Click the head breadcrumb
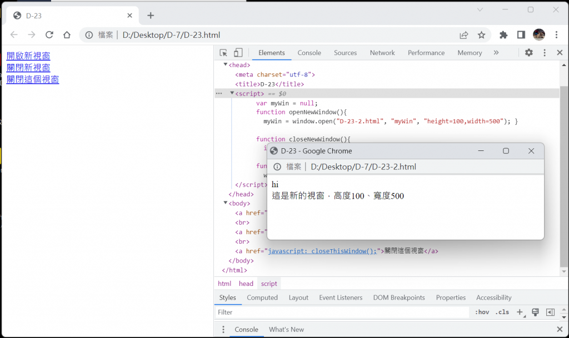Viewport: 569px width, 338px height. pyautogui.click(x=246, y=284)
